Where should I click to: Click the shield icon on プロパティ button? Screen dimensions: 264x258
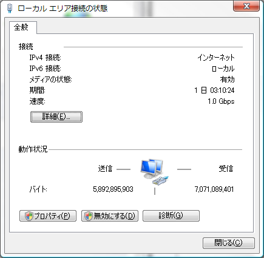(x=29, y=216)
